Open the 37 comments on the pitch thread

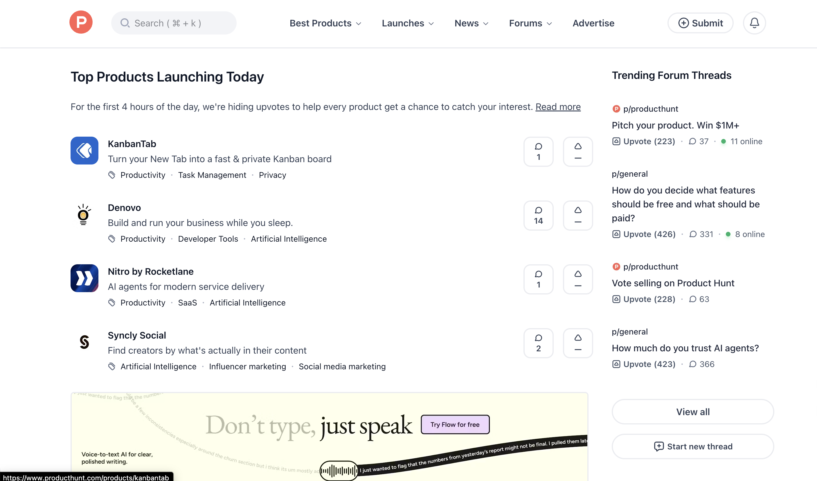tap(699, 141)
